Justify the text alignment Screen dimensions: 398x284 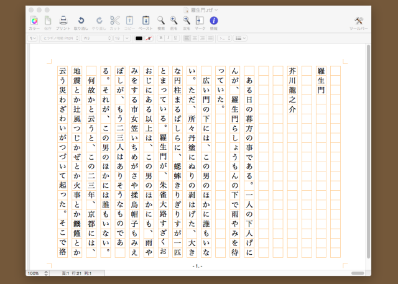210,39
